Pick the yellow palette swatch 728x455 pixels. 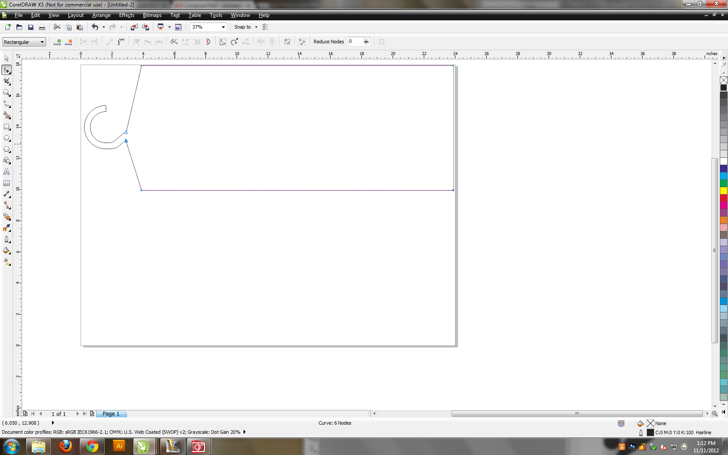point(724,191)
